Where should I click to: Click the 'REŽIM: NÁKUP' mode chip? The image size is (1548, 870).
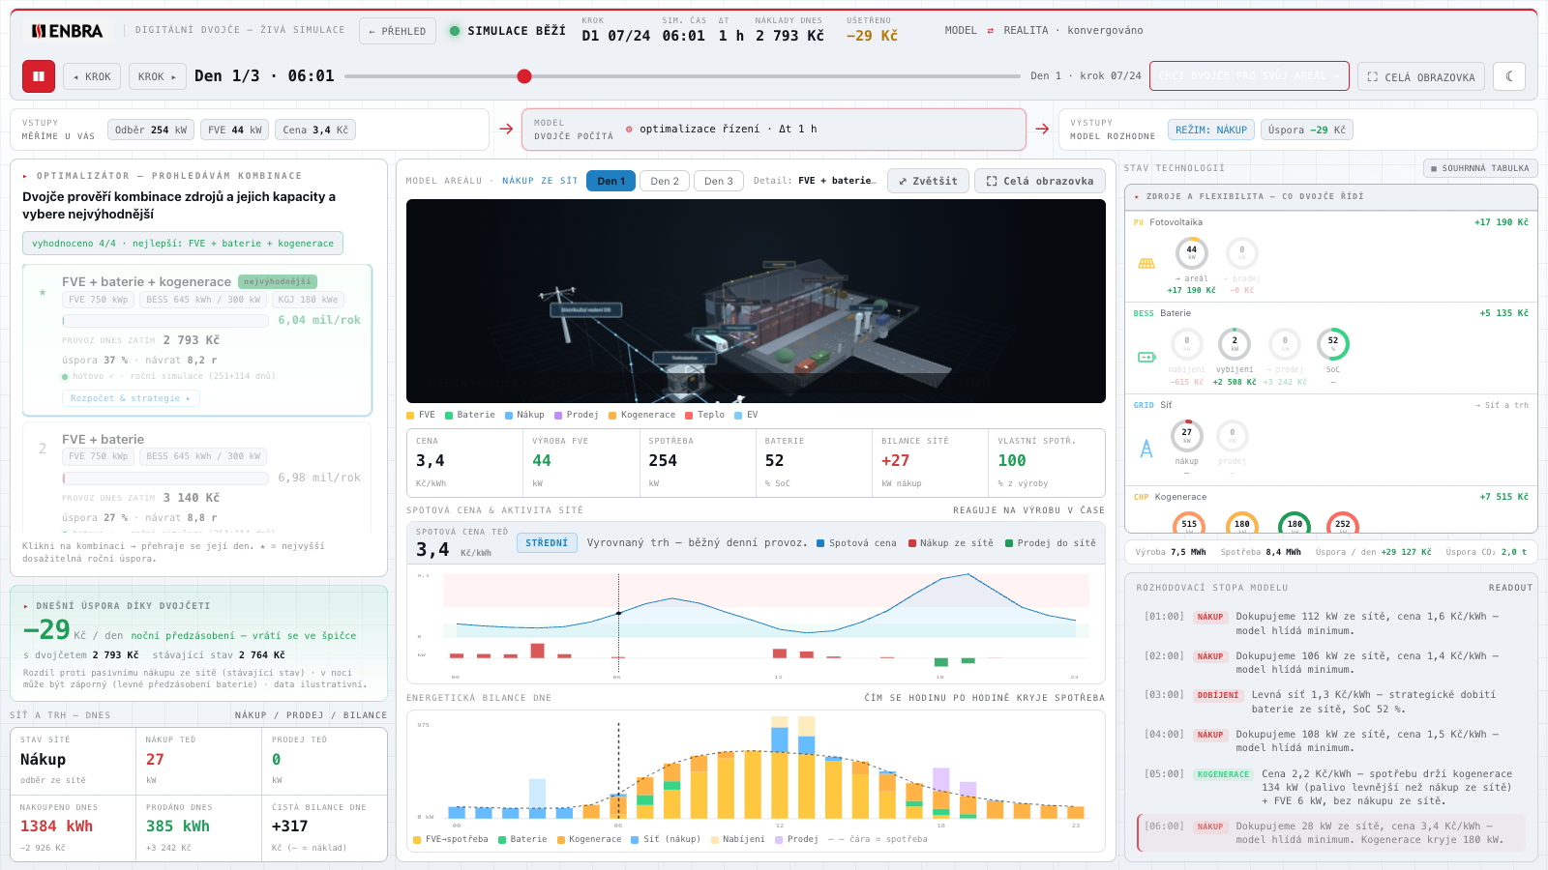point(1211,130)
